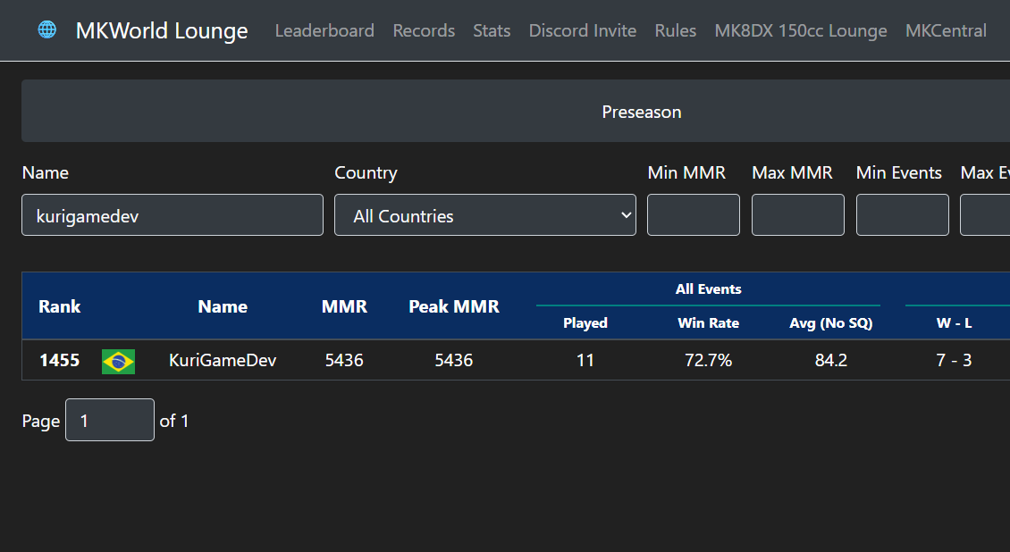Open the Rules page

pyautogui.click(x=675, y=30)
